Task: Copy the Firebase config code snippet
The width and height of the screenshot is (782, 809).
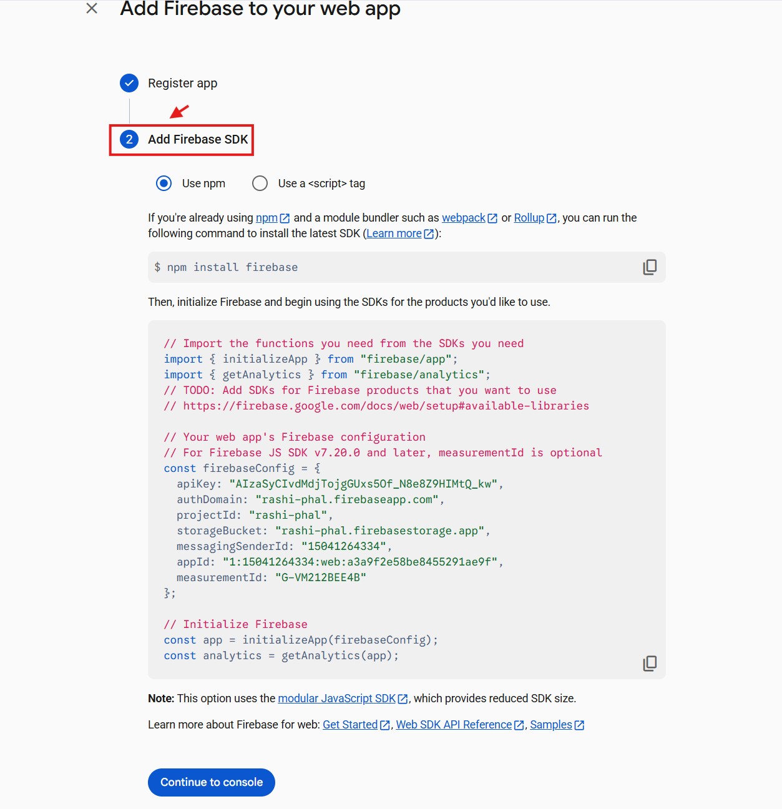Action: click(650, 663)
